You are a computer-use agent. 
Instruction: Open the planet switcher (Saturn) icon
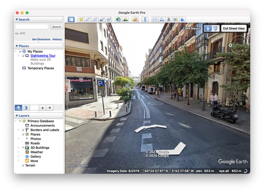(x=135, y=19)
